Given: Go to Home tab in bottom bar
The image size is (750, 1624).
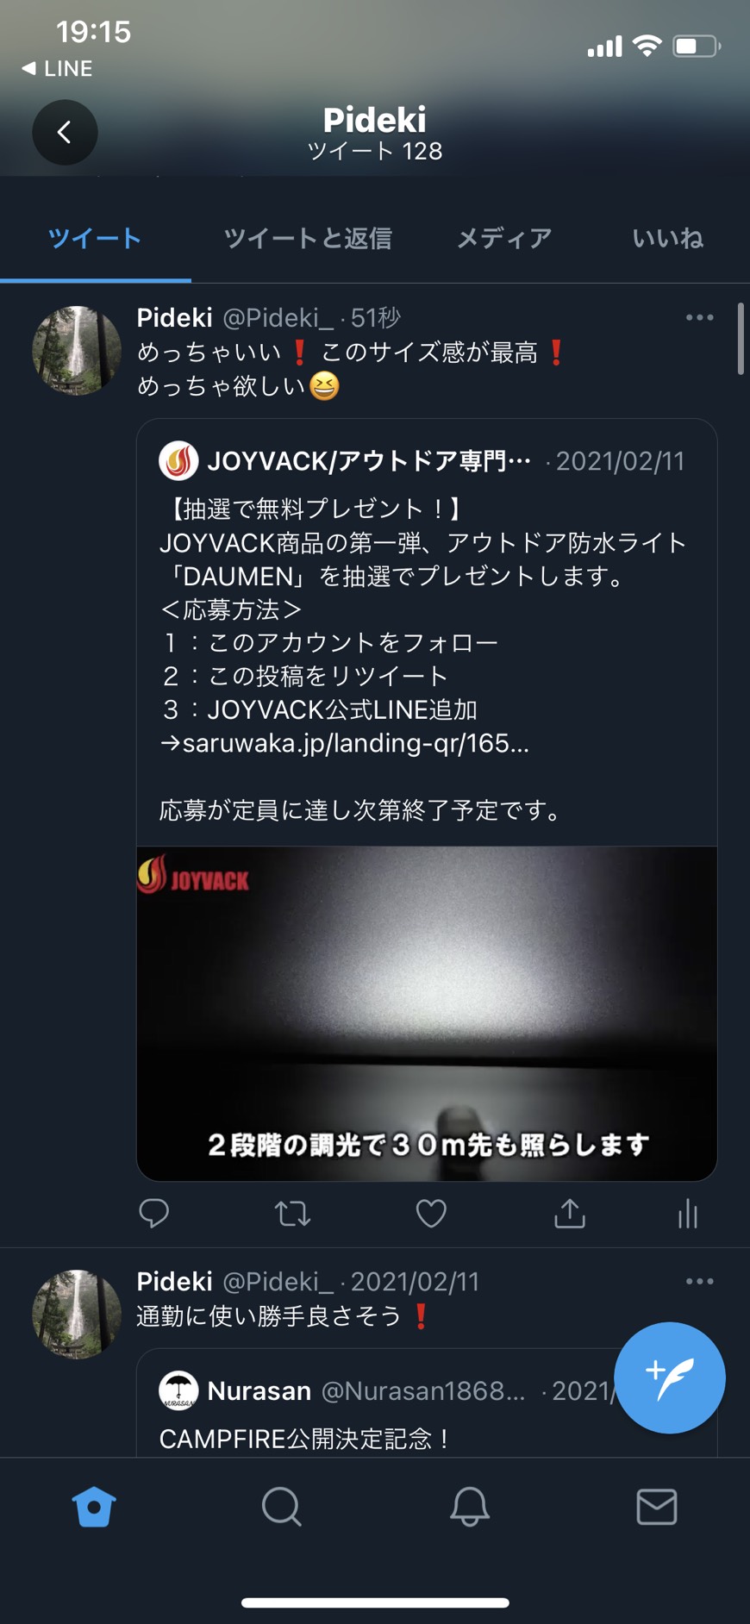Looking at the screenshot, I should (x=94, y=1507).
